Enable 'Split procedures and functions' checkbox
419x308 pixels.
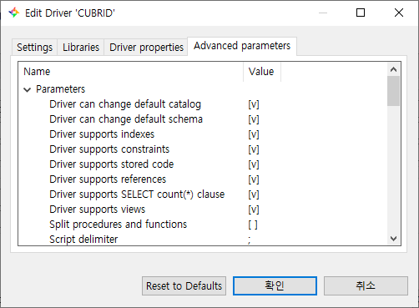[x=253, y=225]
